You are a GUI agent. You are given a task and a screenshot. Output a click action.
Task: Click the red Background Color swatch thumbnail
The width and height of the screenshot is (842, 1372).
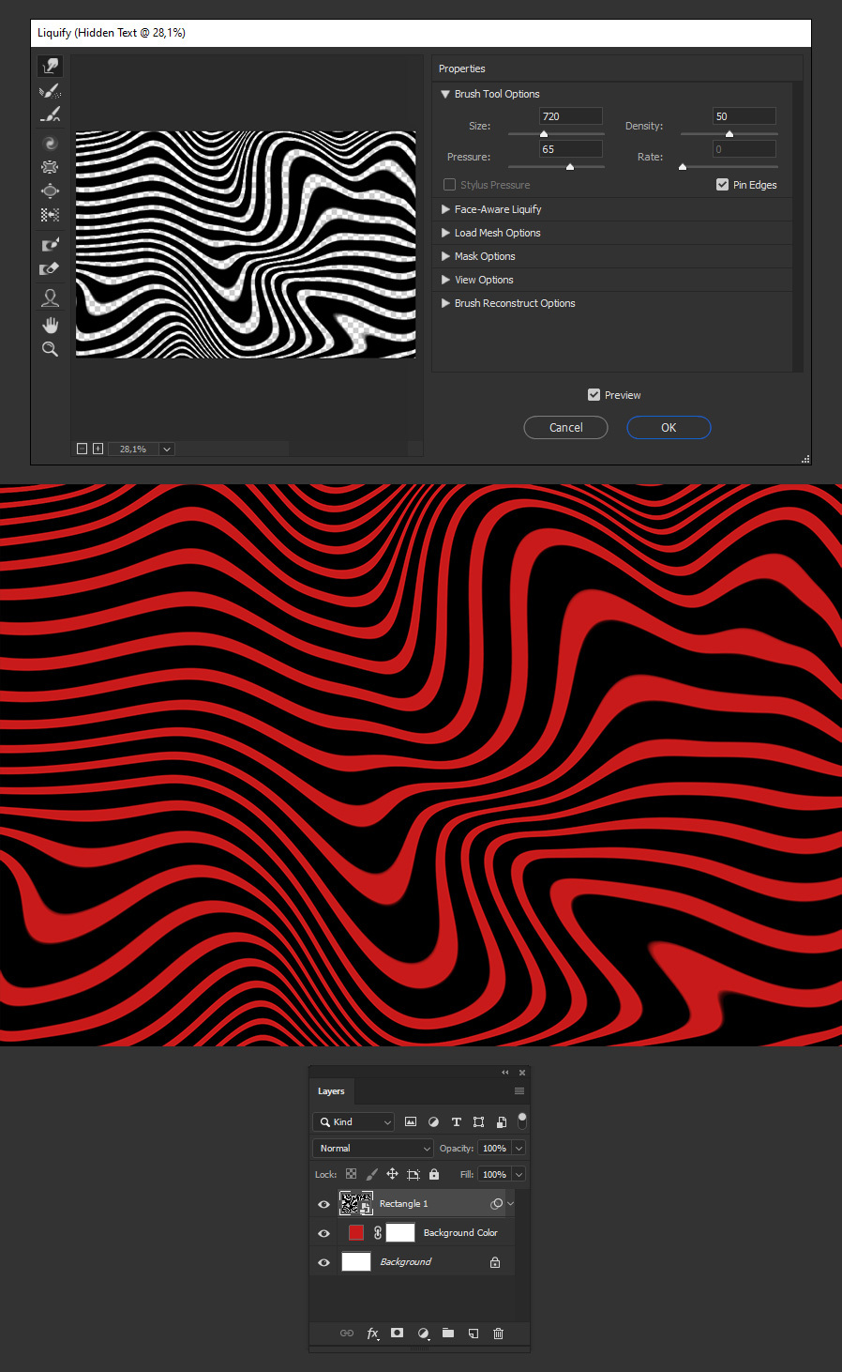coord(356,1232)
